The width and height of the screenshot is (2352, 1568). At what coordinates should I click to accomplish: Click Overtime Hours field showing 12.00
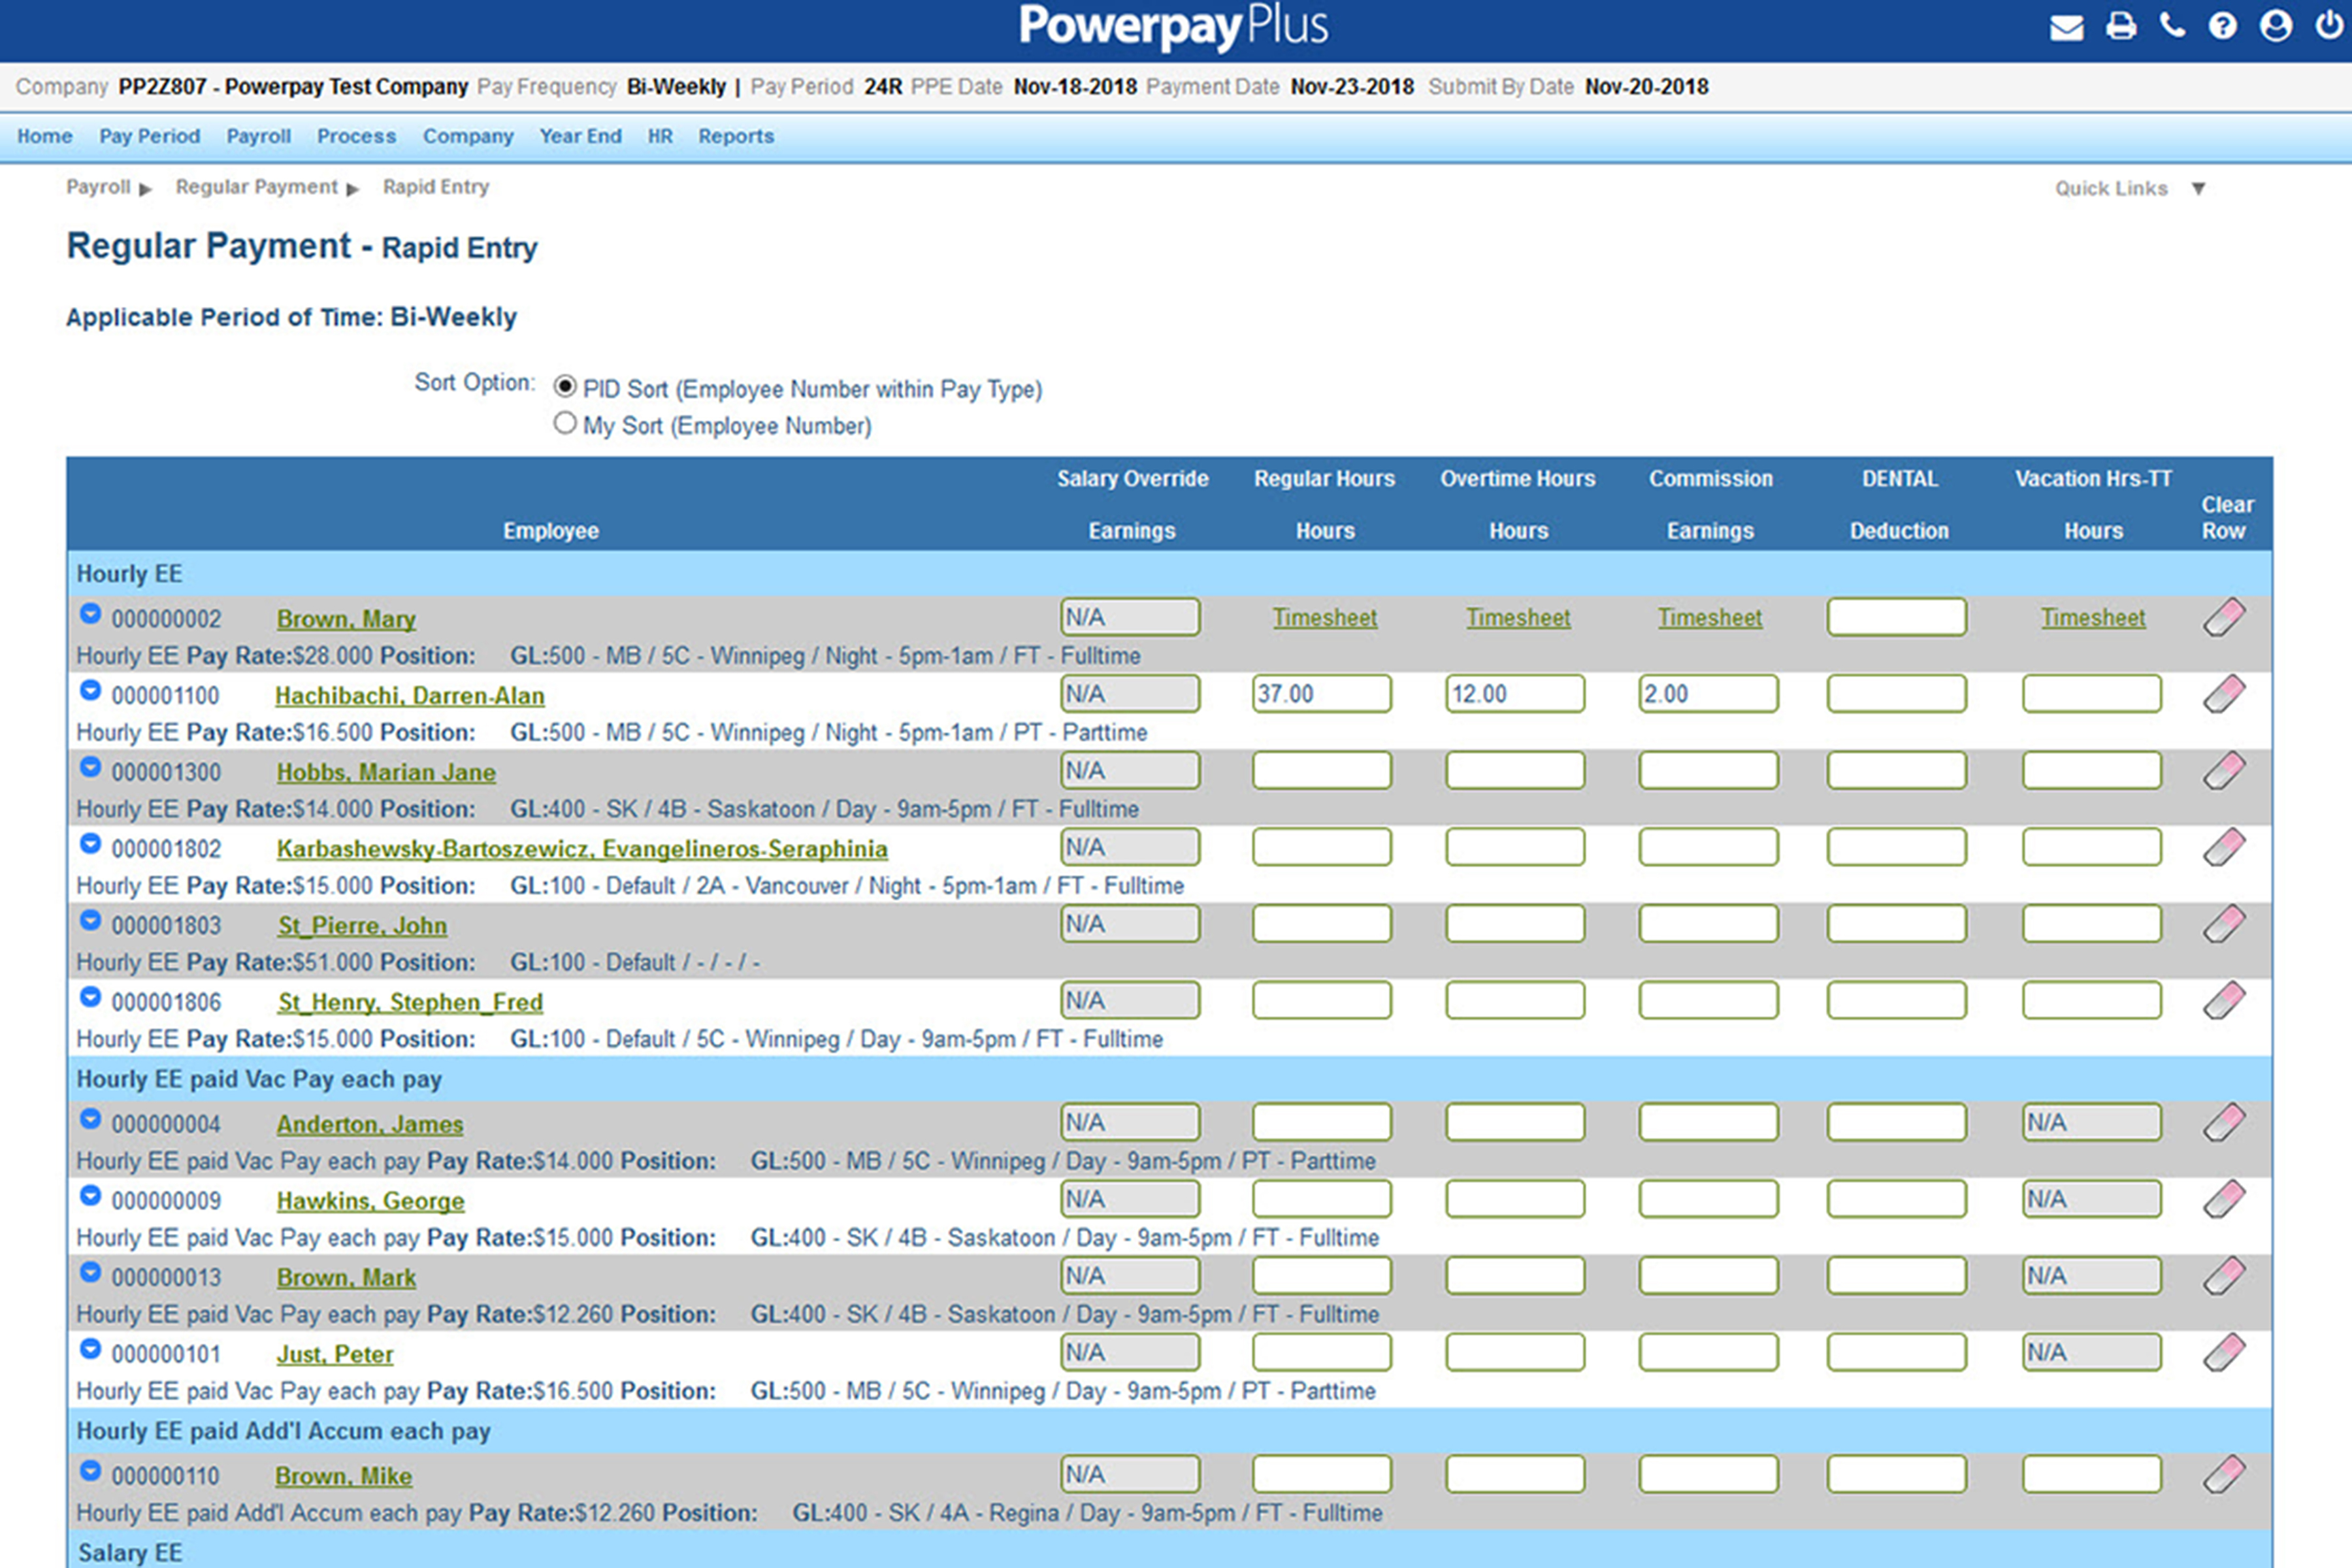pyautogui.click(x=1515, y=694)
